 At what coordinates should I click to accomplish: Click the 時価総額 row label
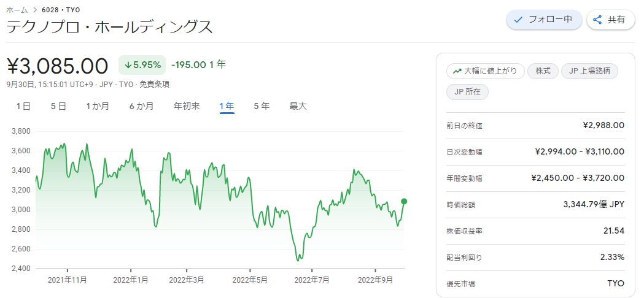tap(460, 205)
